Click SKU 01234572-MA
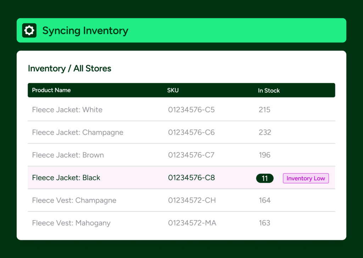The height and width of the screenshot is (258, 363). (x=192, y=223)
